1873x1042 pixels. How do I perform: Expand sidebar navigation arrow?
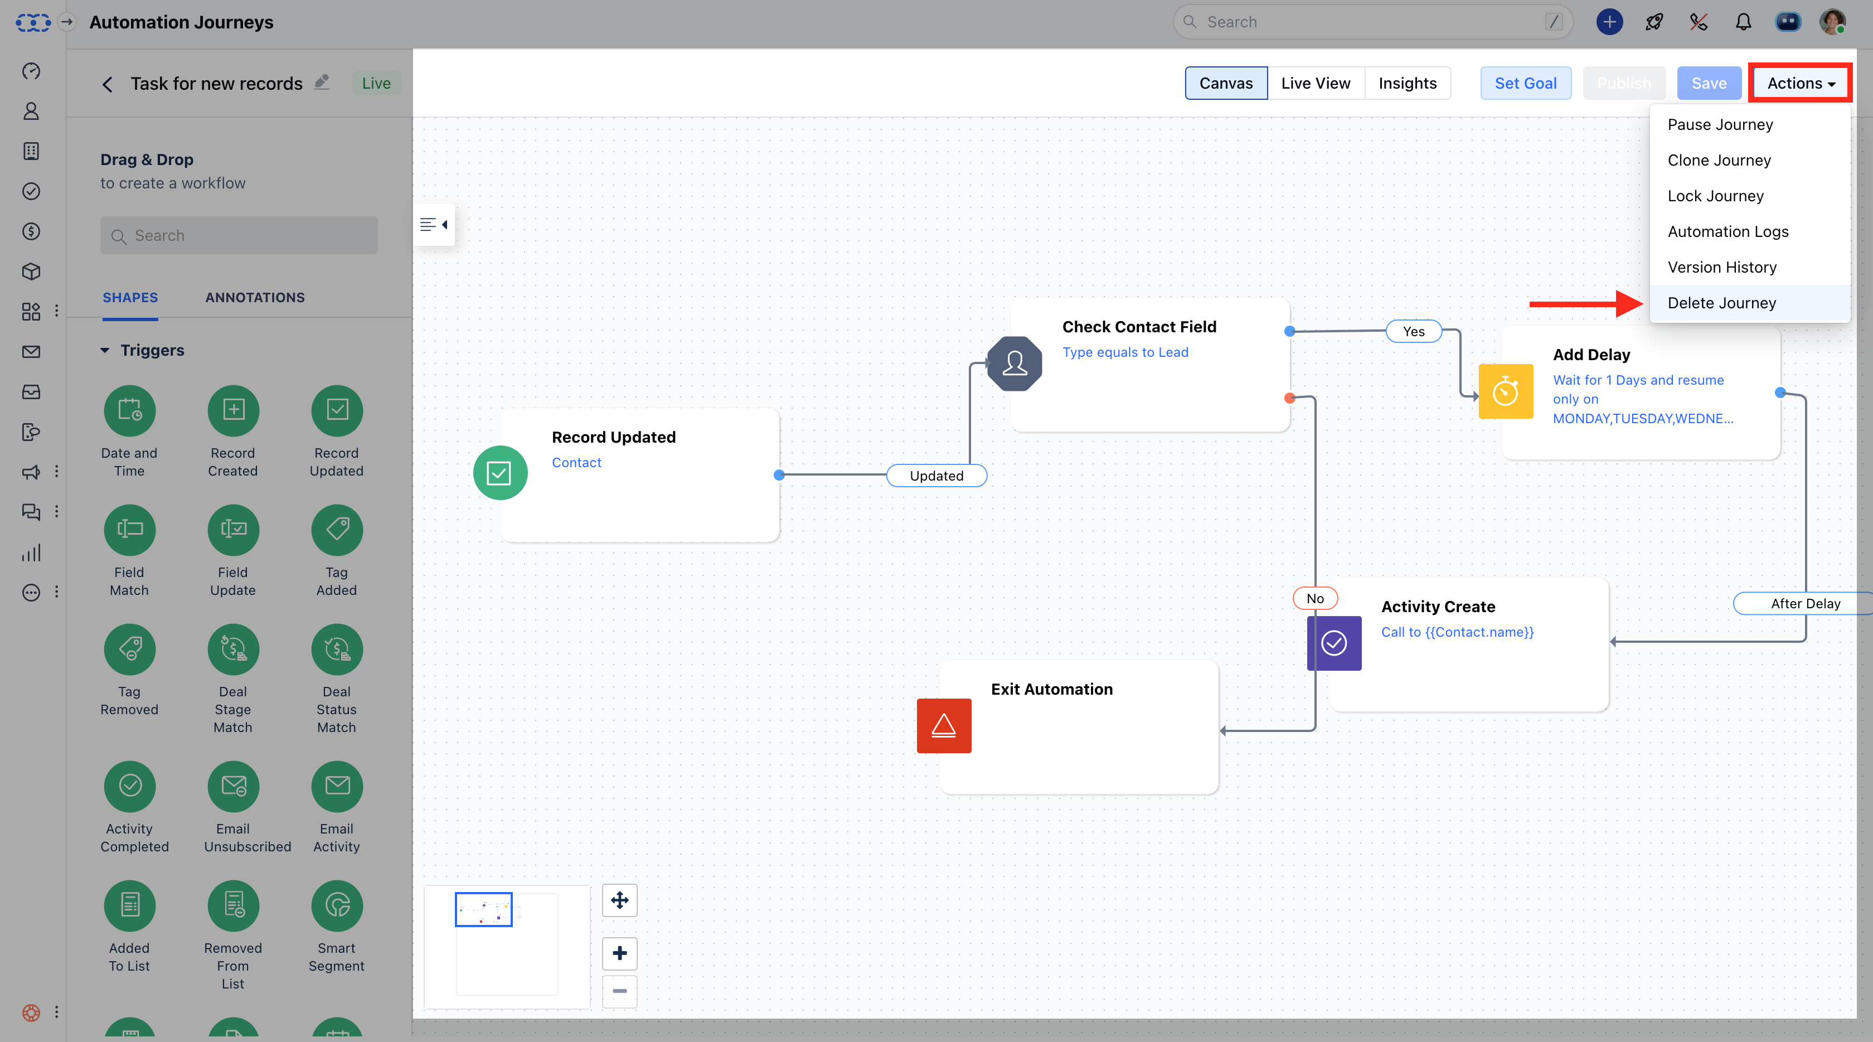pyautogui.click(x=67, y=22)
